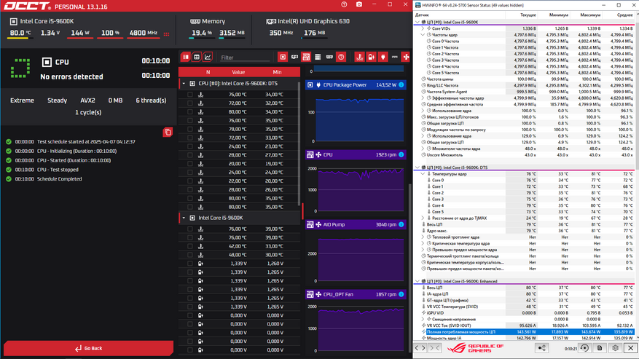Check the row with 80,00 °C and 34,00 °C min
Image resolution: width=639 pixels, height=359 pixels.
point(190,111)
